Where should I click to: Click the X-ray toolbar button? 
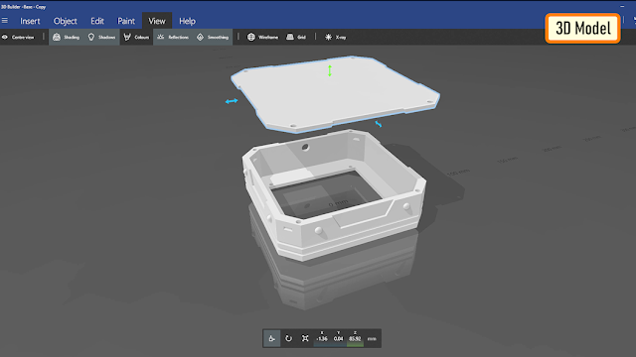[x=336, y=38]
